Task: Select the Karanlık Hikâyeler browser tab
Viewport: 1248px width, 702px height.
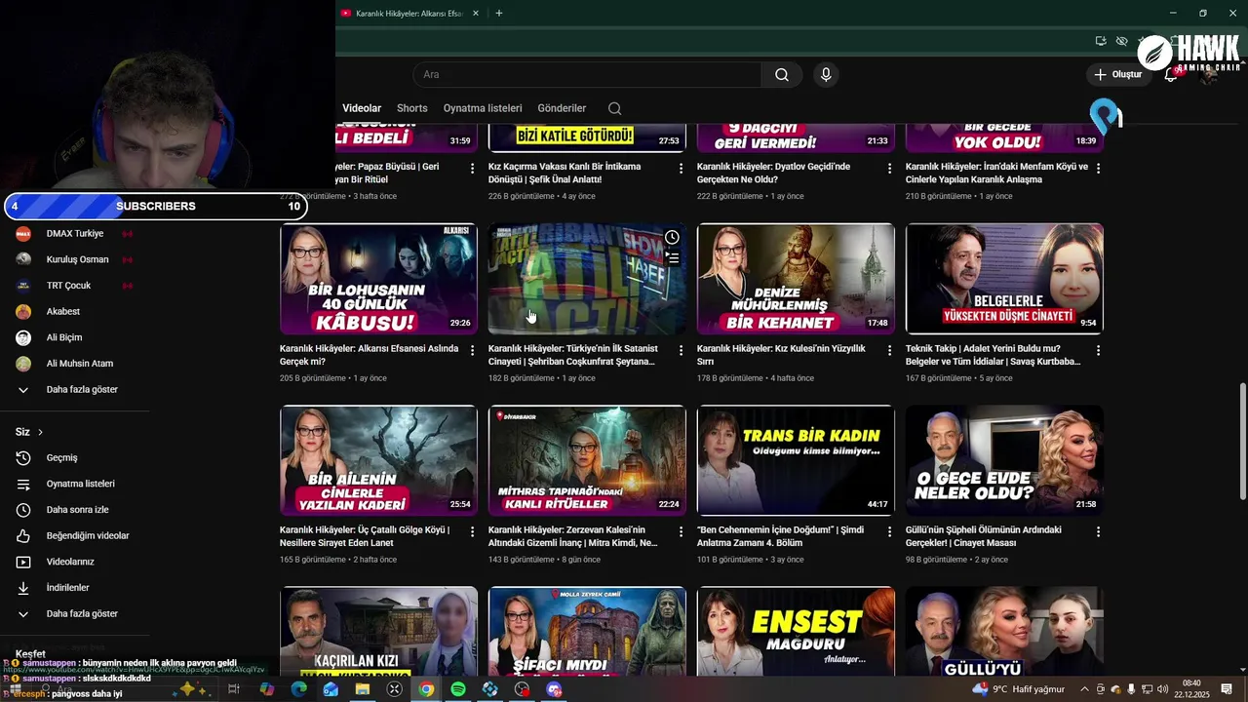Action: [x=409, y=14]
